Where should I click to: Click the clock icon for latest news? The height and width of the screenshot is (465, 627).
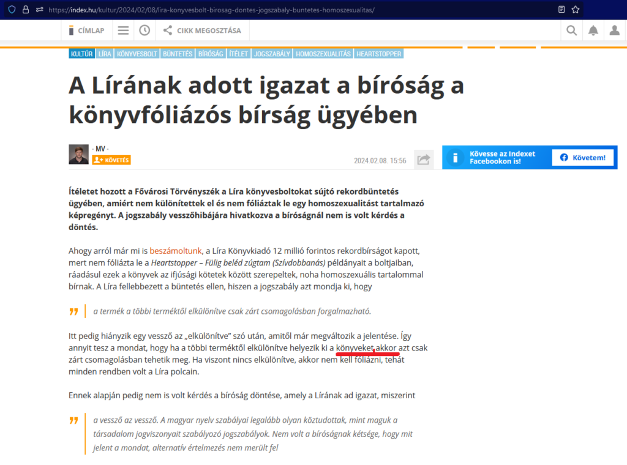coord(145,30)
